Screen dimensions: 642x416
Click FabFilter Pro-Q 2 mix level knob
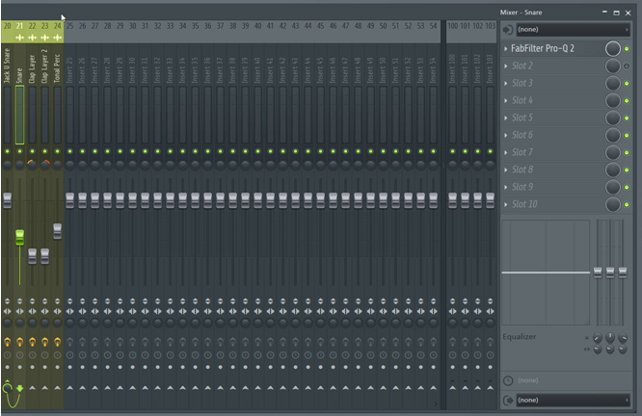tap(612, 49)
